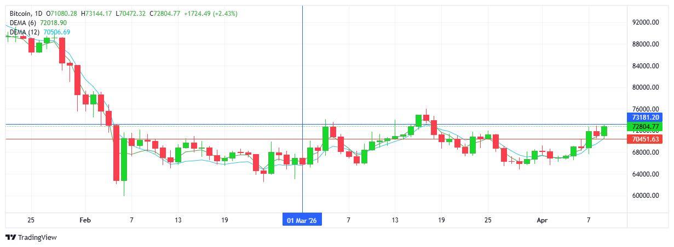This screenshot has height=247, width=674.
Task: Click the TradingView logo icon
Action: coord(10,237)
